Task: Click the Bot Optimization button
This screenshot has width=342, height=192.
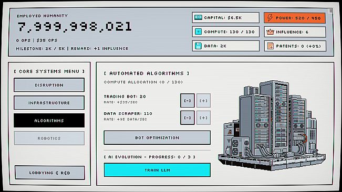Action: pyautogui.click(x=157, y=137)
